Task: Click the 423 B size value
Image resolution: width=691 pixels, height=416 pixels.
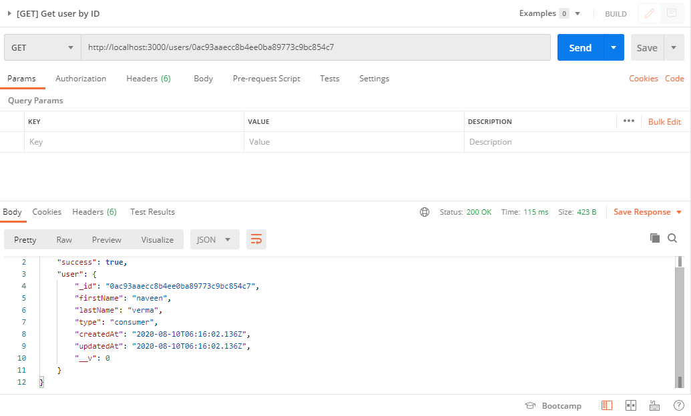Action: [587, 212]
